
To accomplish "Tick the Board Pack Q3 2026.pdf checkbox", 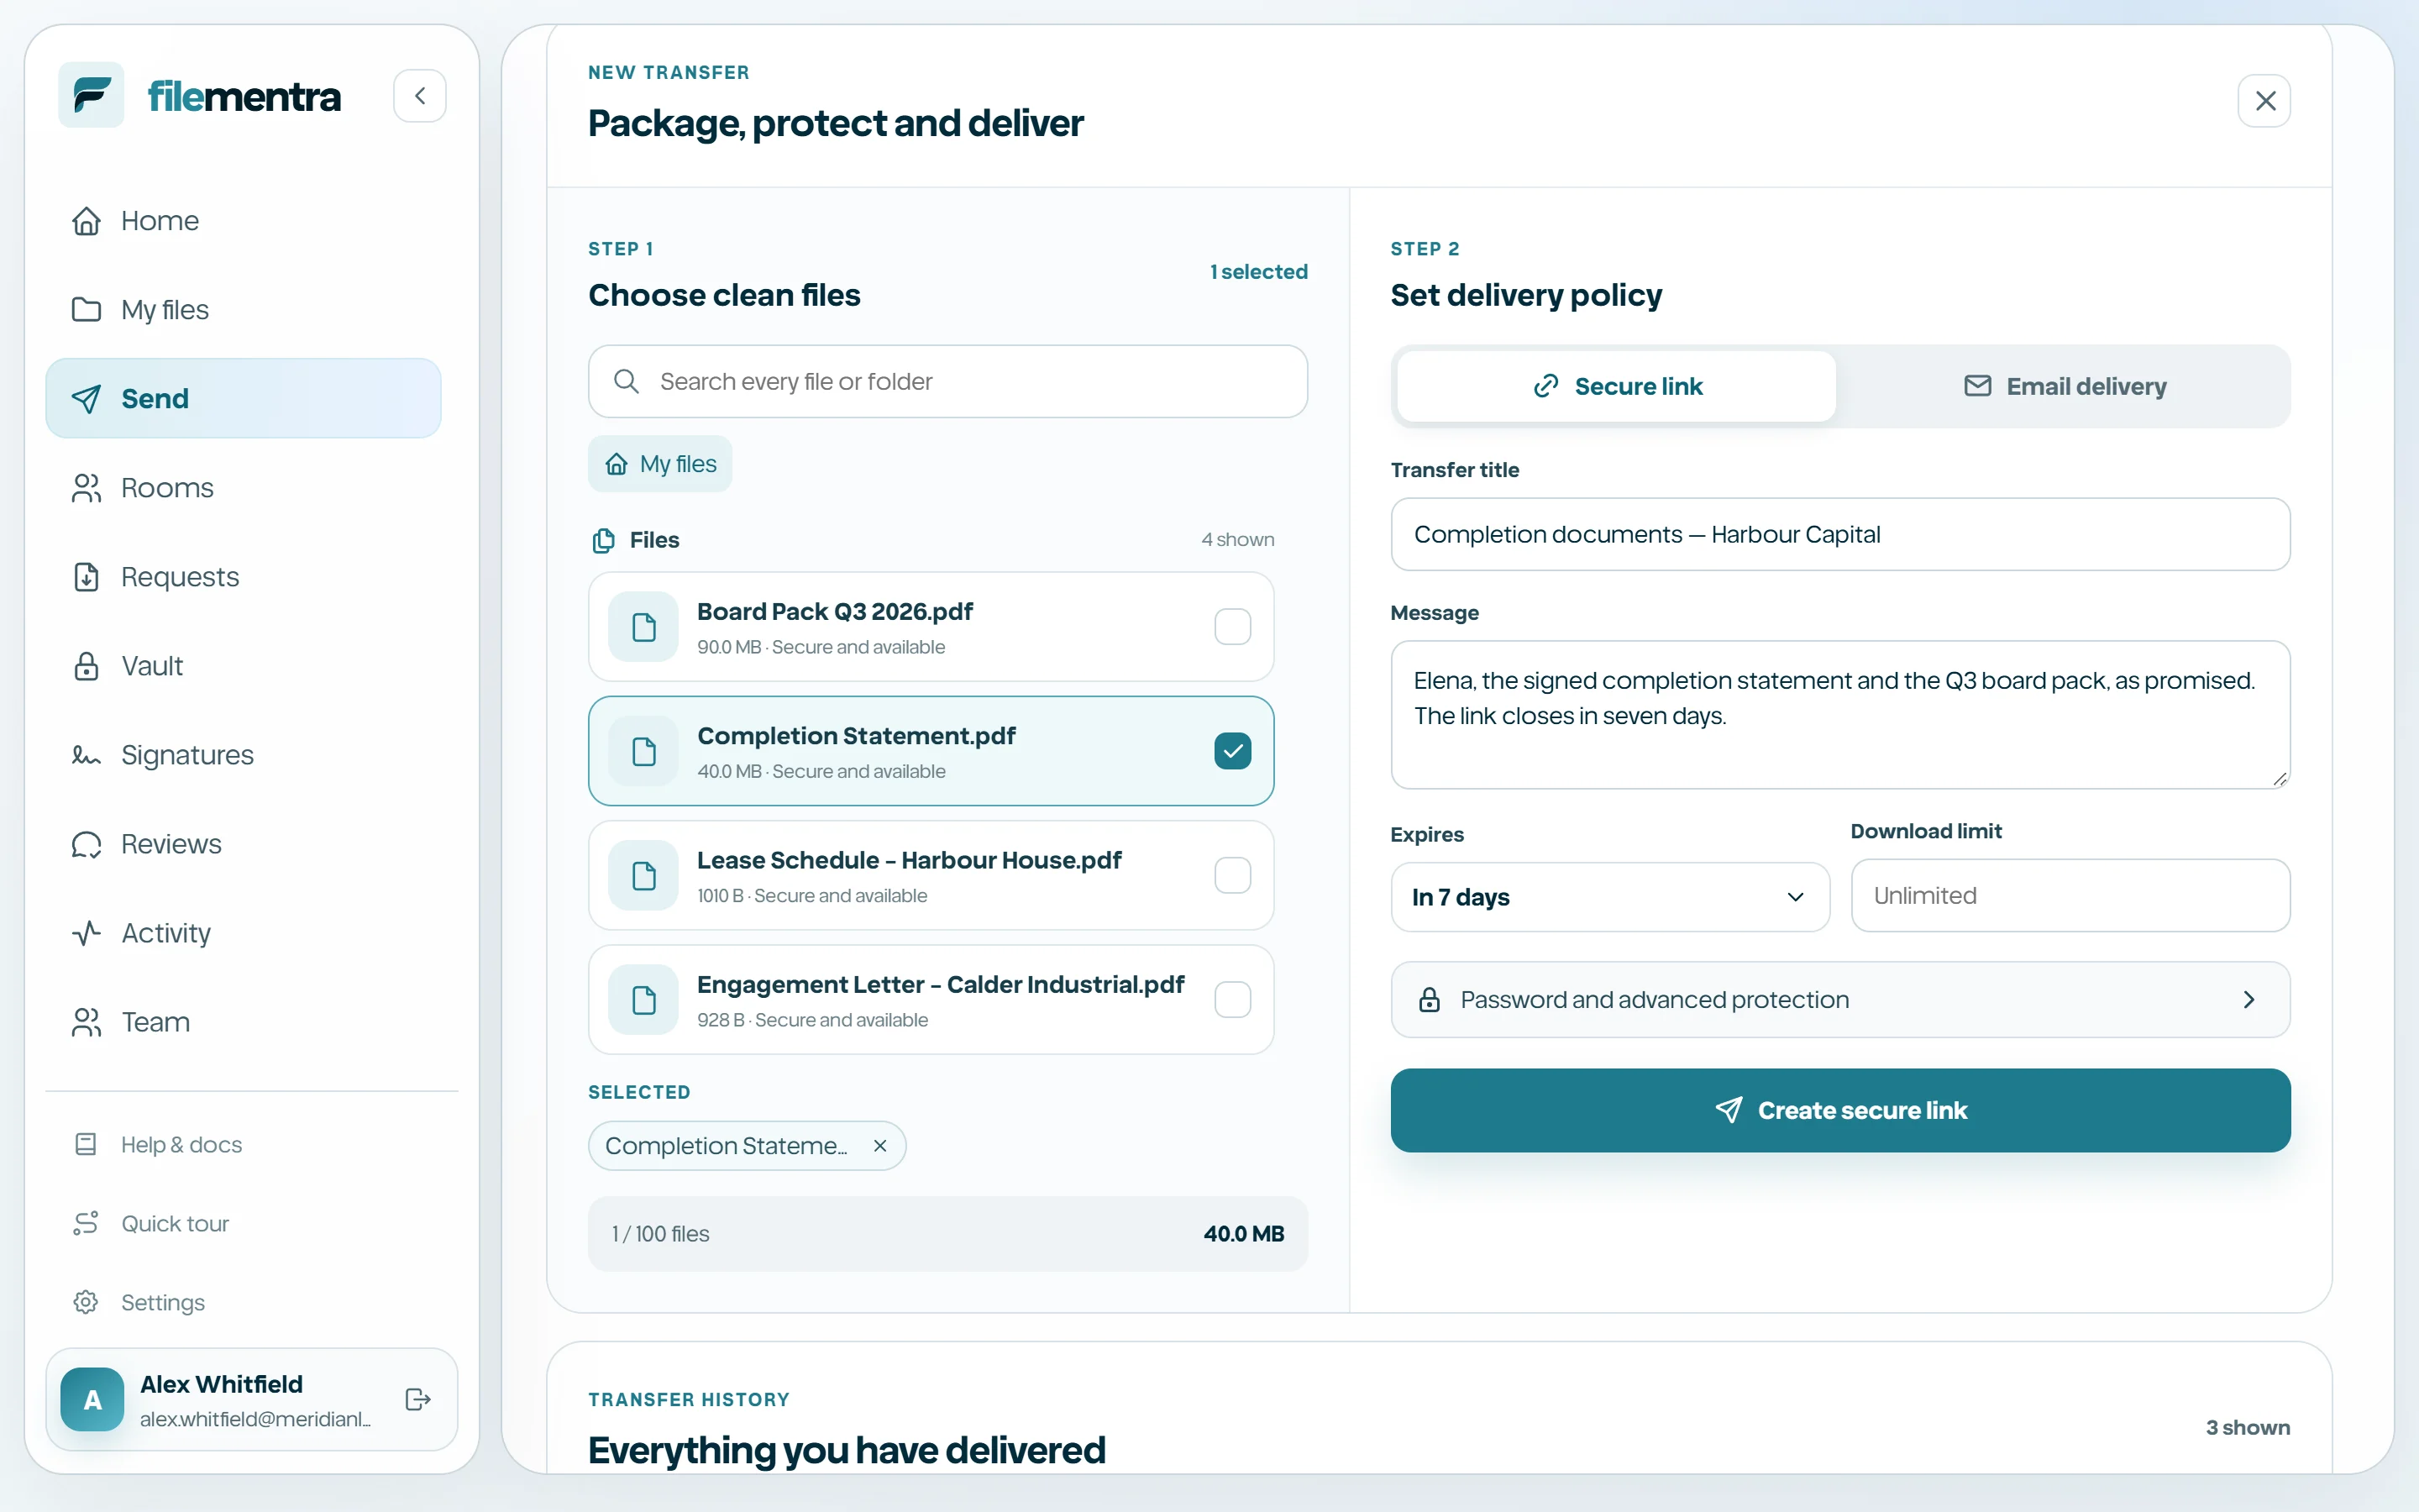I will 1232,626.
